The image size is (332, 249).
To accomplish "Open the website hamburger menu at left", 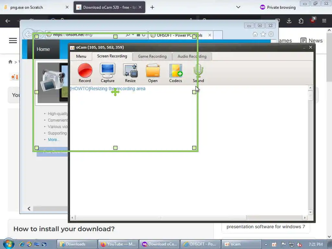I will (x=13, y=41).
